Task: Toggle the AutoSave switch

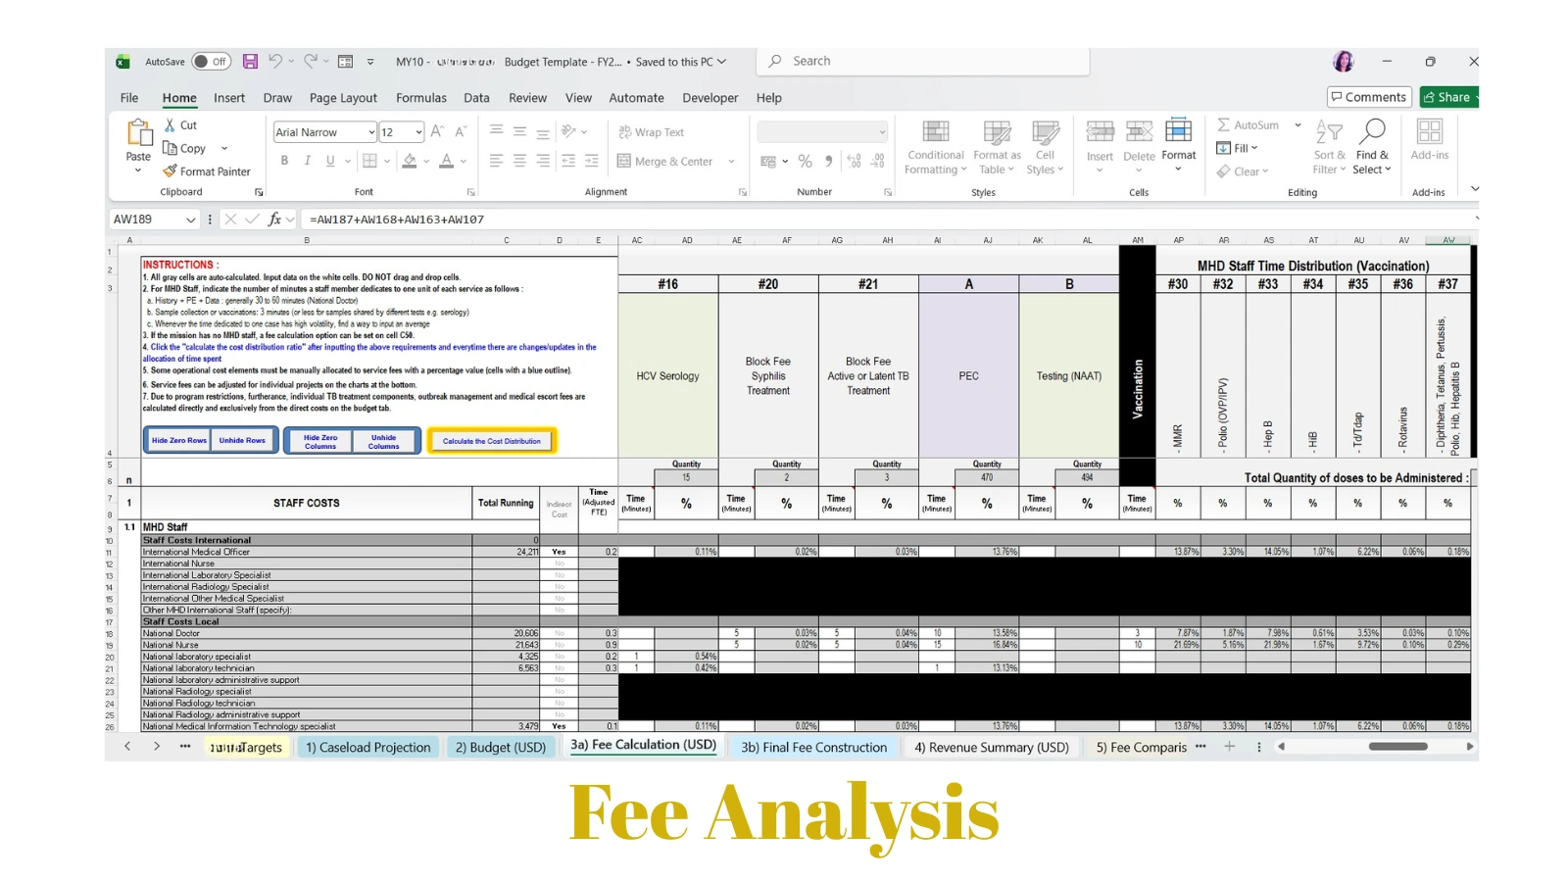Action: click(211, 62)
